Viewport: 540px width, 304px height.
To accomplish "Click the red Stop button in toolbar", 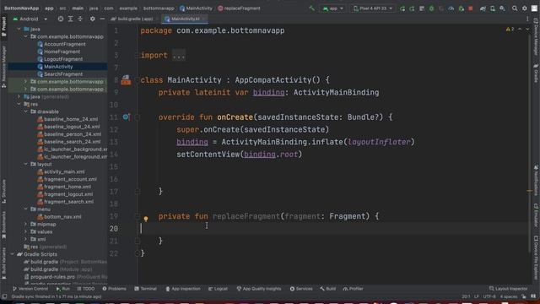I will [471, 8].
